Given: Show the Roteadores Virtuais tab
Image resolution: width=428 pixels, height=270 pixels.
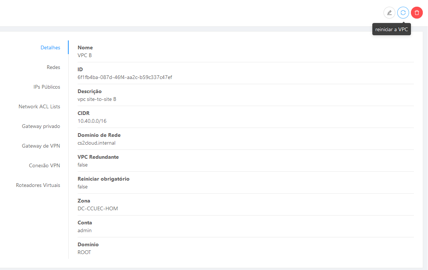Looking at the screenshot, I should point(38,185).
